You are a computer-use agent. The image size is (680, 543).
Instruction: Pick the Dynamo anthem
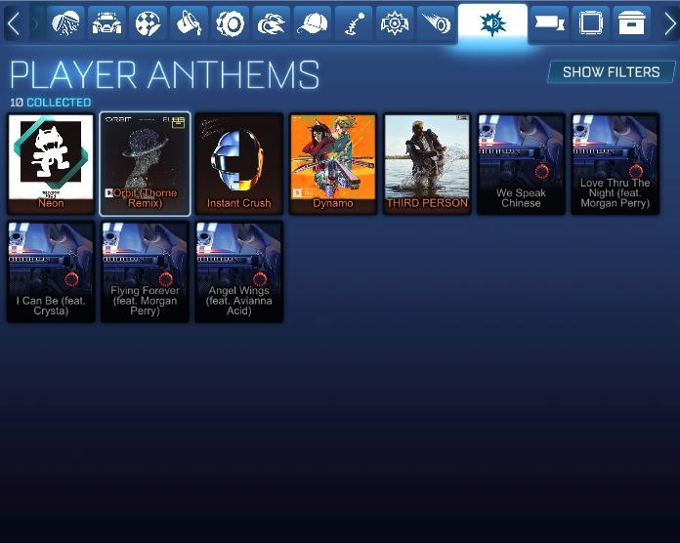tap(333, 164)
